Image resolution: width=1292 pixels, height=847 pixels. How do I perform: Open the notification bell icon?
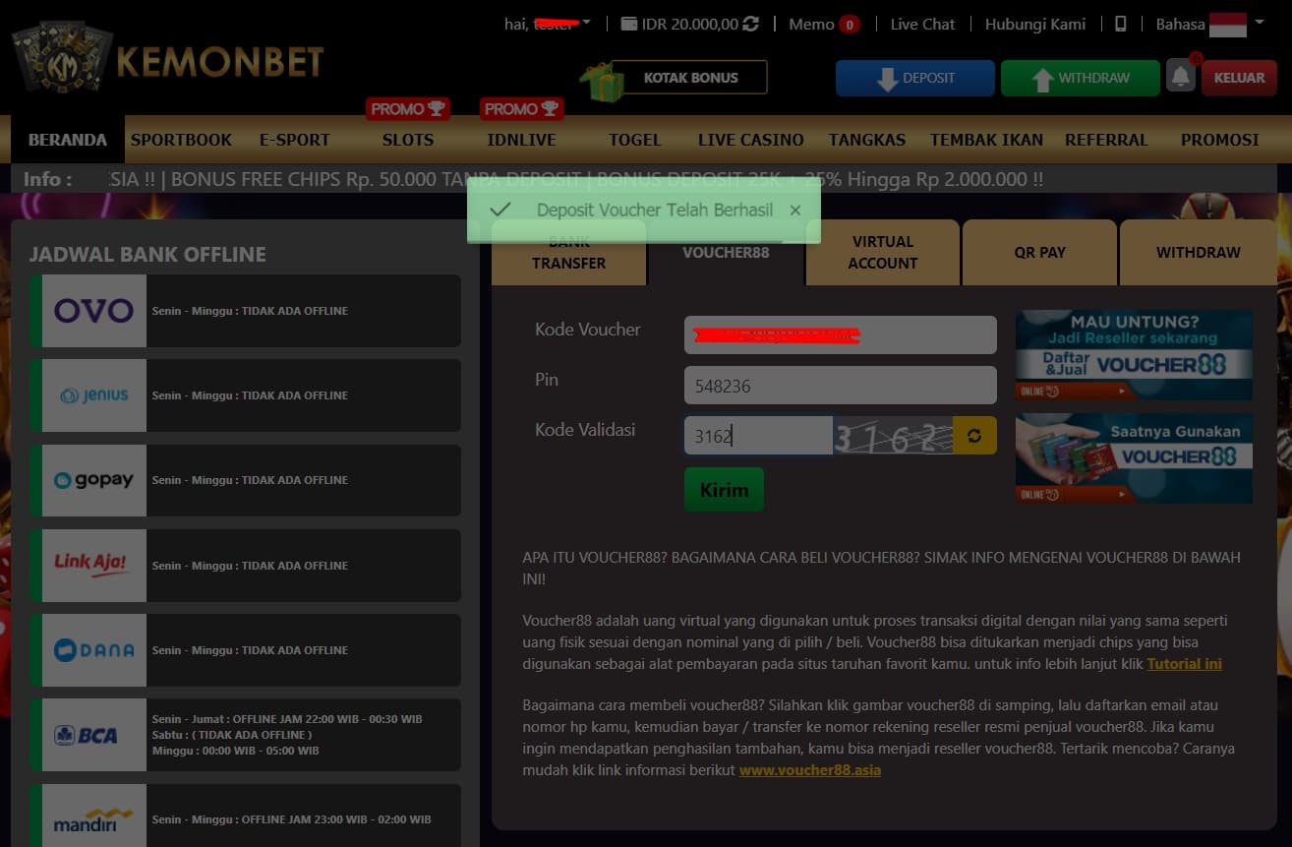pos(1181,76)
